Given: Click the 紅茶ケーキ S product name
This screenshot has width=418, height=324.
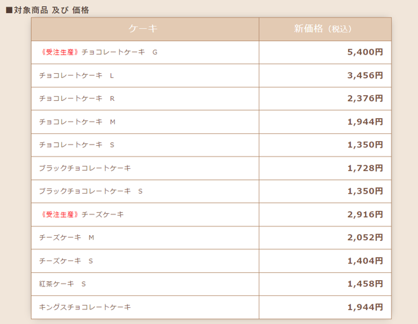Looking at the screenshot, I should (62, 284).
